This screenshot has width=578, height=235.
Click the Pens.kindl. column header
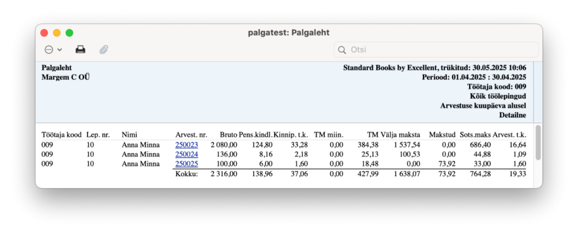pyautogui.click(x=256, y=135)
